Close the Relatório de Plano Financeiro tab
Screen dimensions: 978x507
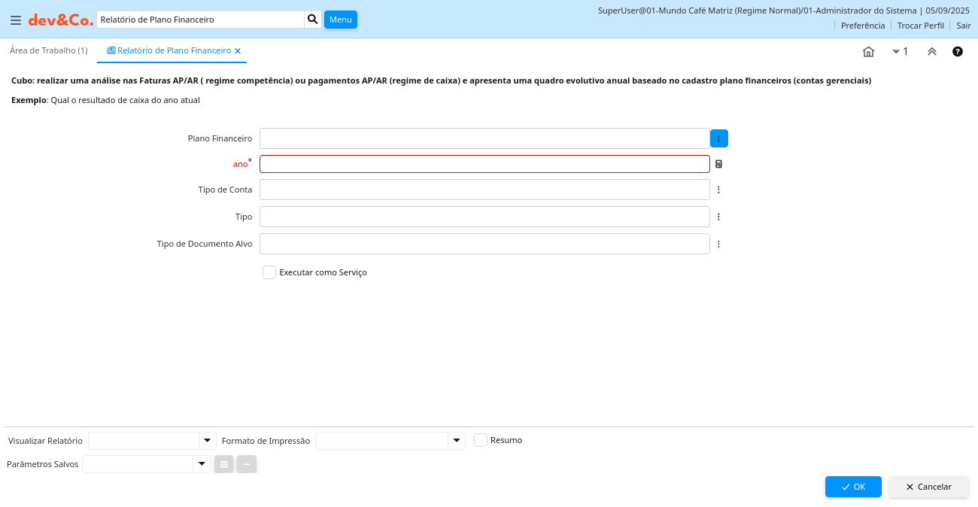pos(238,51)
